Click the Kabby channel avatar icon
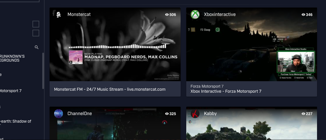 pyautogui.click(x=195, y=113)
